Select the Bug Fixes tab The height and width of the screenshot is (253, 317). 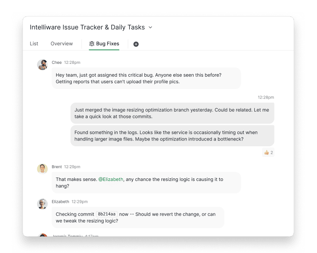107,44
